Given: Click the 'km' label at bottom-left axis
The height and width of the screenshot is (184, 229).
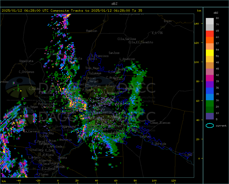Looking at the screenshot, I should pyautogui.click(x=4, y=181).
